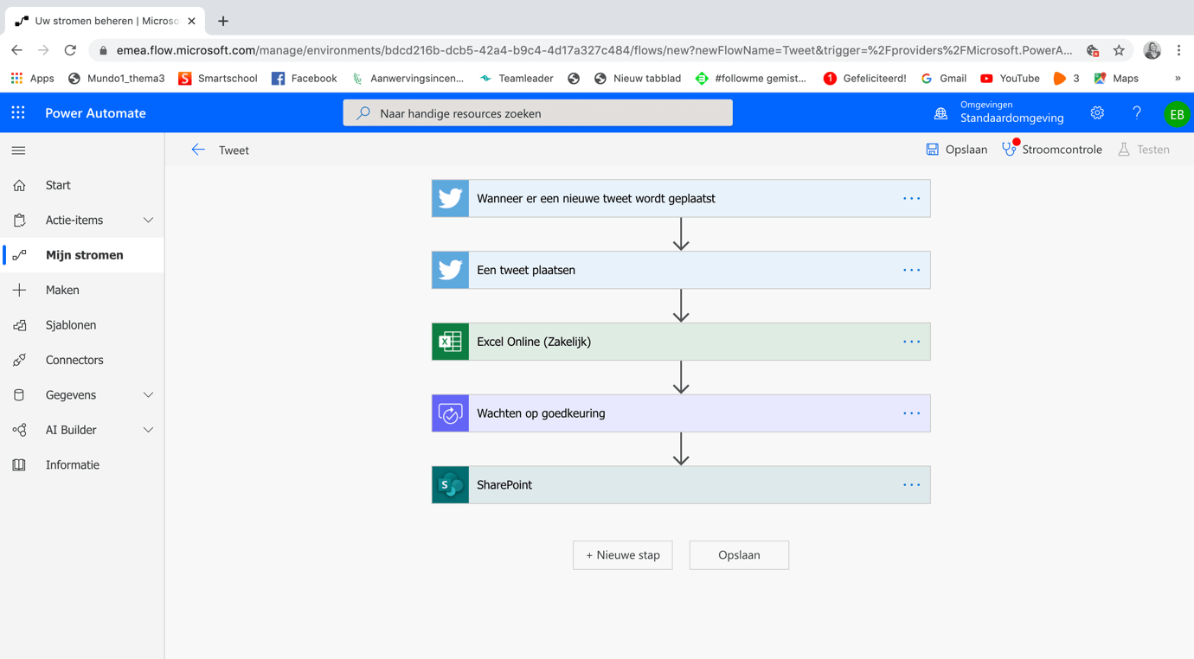Open the EB account avatar

[1177, 114]
